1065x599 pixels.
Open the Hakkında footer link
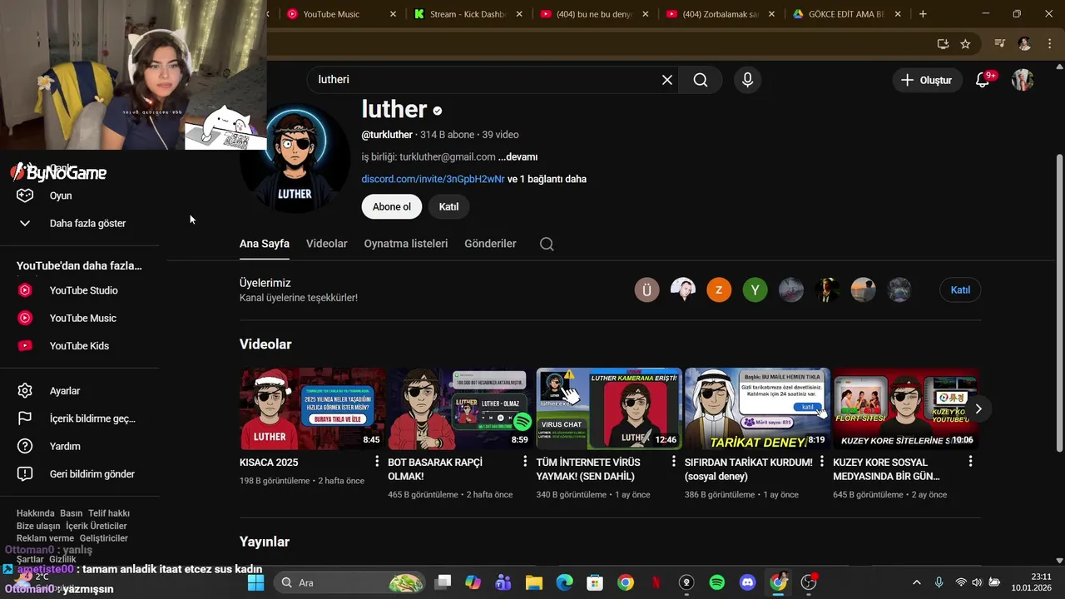coord(35,513)
